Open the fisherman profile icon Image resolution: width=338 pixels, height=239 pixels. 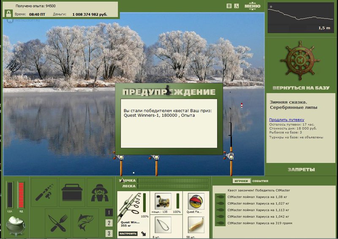pyautogui.click(x=100, y=192)
